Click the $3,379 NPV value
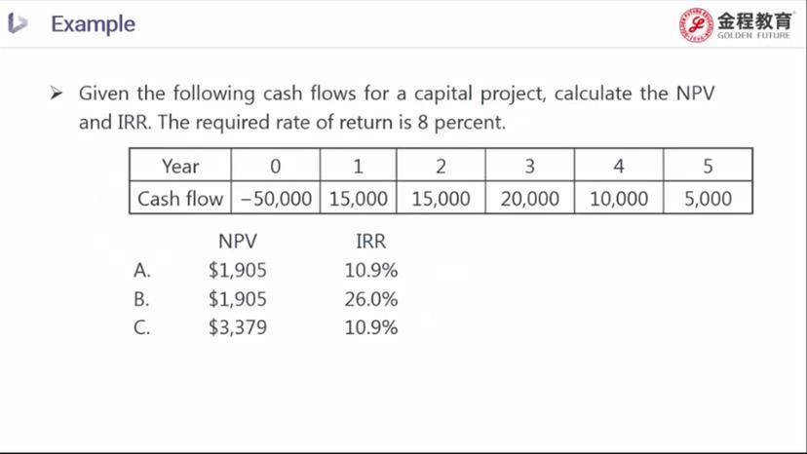 pyautogui.click(x=238, y=327)
